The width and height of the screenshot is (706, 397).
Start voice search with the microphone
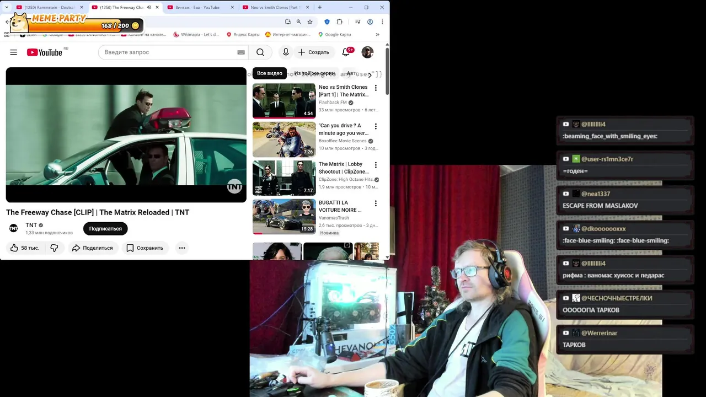[286, 52]
